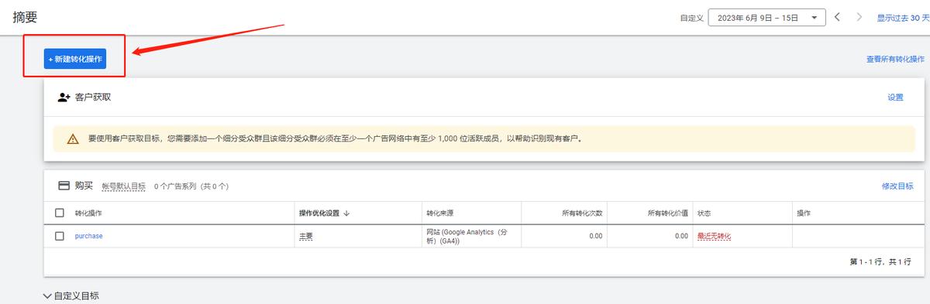Go to previous date range arrow
The height and width of the screenshot is (304, 930).
coord(837,17)
